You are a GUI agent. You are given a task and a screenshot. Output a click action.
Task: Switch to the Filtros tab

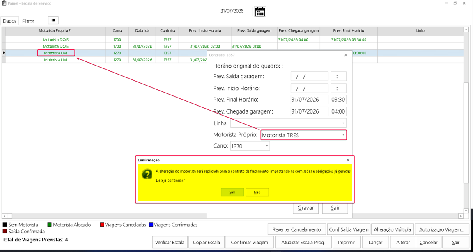28,21
